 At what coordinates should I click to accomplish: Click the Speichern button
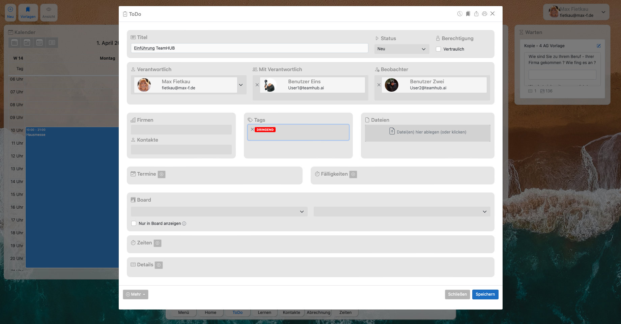[485, 294]
